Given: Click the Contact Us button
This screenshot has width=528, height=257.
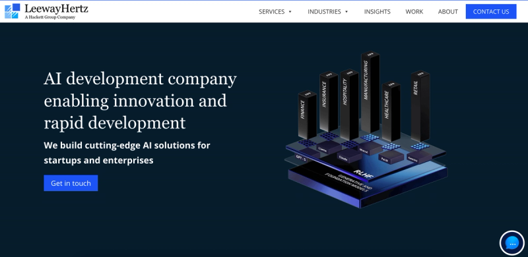Looking at the screenshot, I should pyautogui.click(x=491, y=11).
